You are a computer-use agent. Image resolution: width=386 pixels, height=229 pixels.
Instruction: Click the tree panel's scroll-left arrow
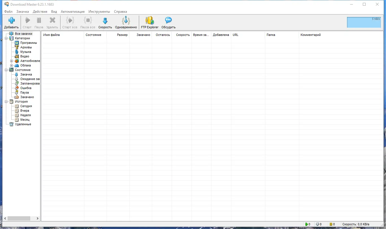coord(5,219)
